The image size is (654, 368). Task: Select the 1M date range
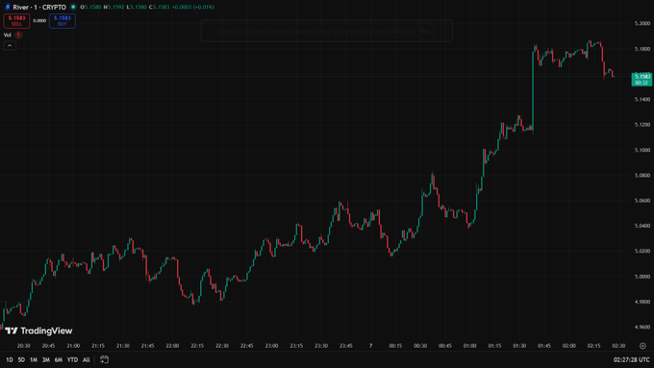[x=34, y=359]
